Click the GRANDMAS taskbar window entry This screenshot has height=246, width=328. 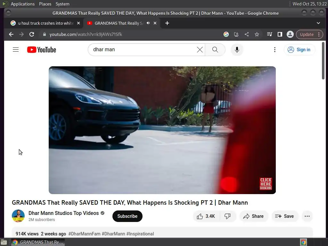click(x=38, y=242)
